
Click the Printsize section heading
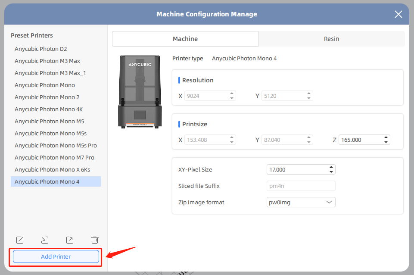pos(195,124)
